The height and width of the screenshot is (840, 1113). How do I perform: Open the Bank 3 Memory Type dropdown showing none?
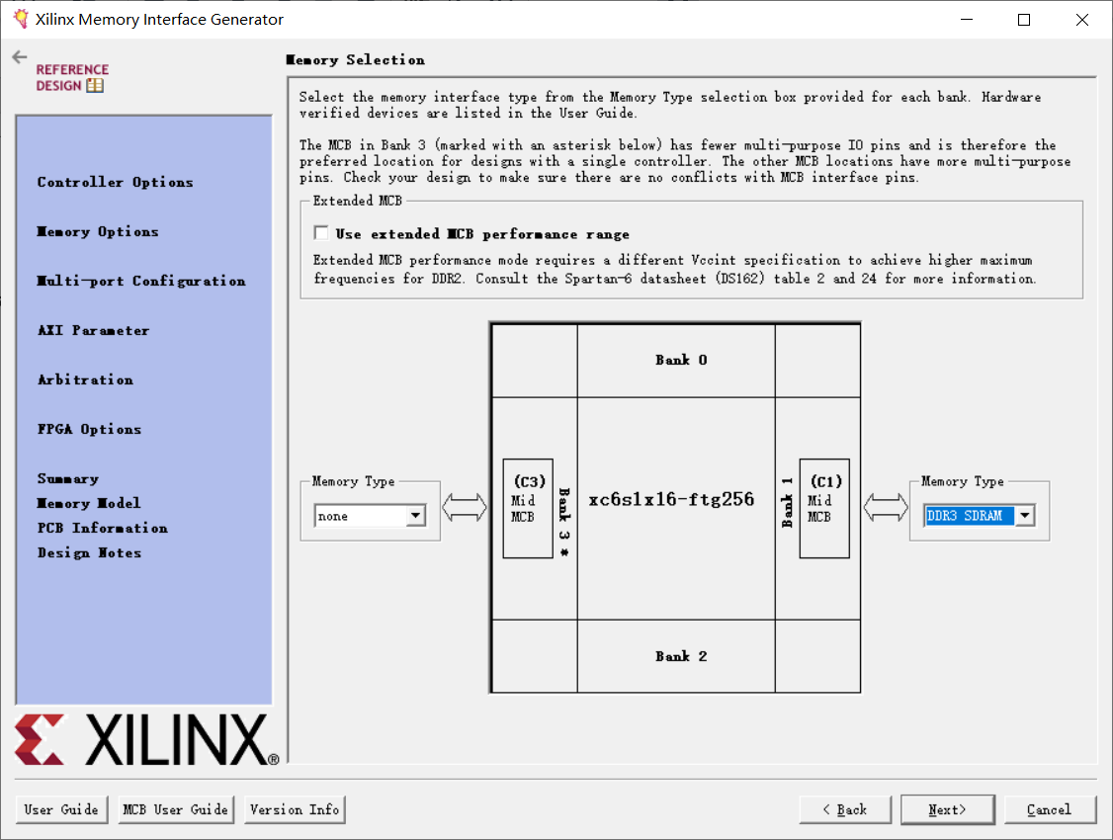(370, 516)
